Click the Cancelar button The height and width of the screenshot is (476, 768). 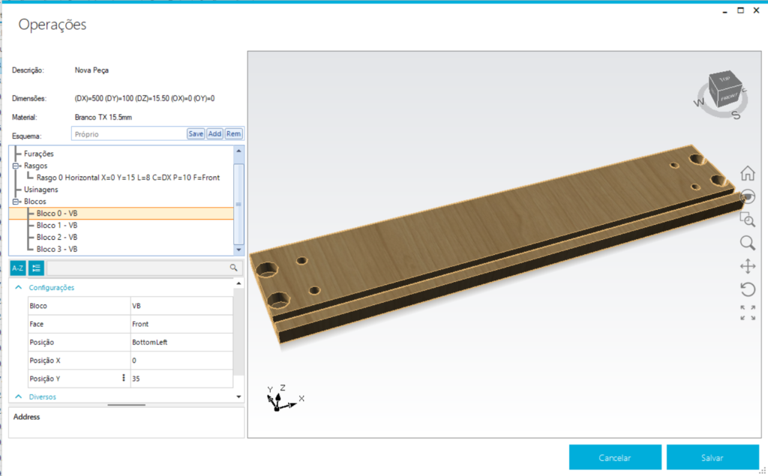(615, 457)
